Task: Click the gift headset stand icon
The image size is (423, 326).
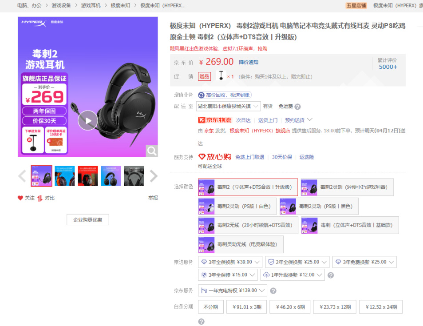Action: pos(221,76)
